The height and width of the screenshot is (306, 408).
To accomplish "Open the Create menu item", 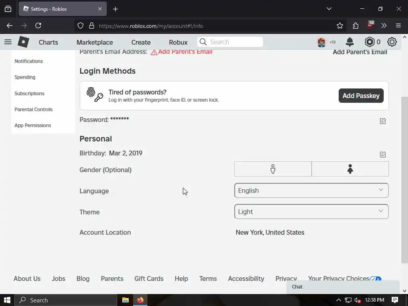I will [141, 42].
